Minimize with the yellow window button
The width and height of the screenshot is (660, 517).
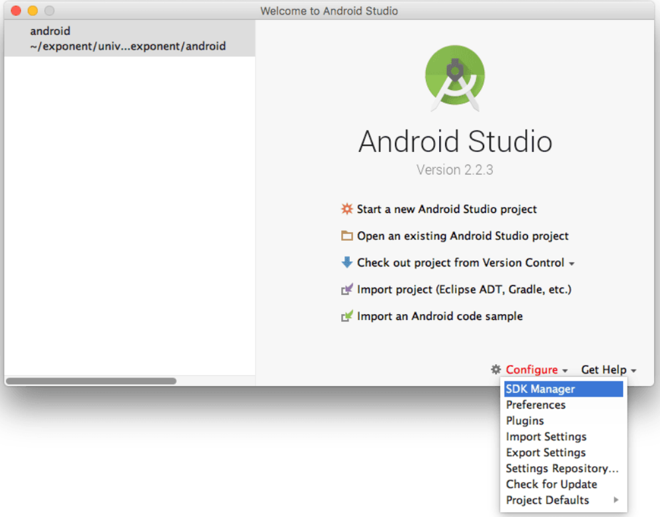(x=33, y=11)
